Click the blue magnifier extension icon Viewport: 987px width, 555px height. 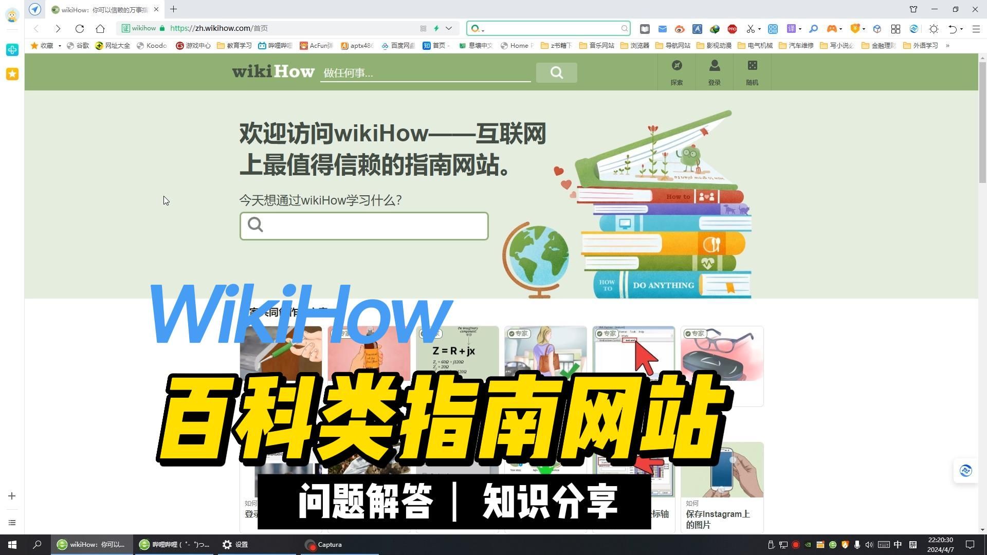(813, 29)
